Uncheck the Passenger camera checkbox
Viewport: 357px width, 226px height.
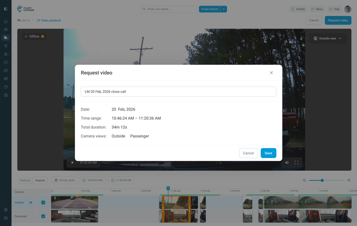43,216
